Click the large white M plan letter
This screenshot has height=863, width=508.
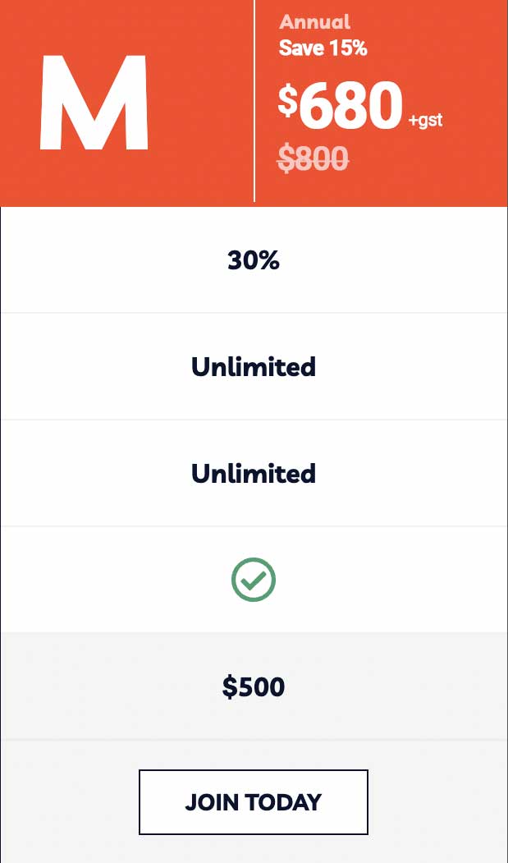(x=94, y=103)
